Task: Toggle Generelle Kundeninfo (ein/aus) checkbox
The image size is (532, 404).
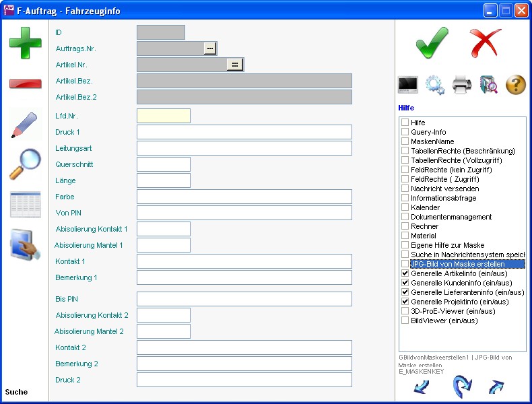Action: pos(405,283)
